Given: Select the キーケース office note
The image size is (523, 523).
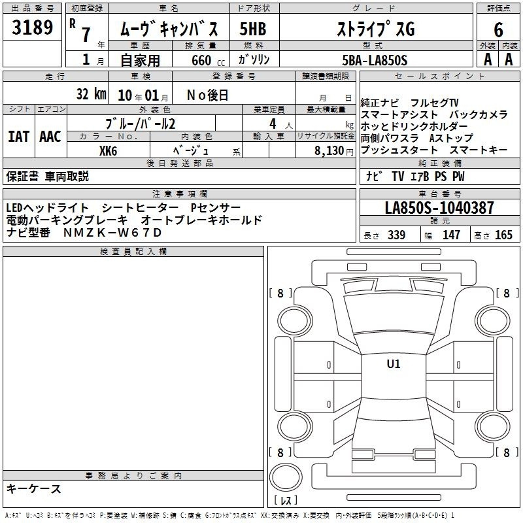Looking at the screenshot, I should [x=34, y=489].
